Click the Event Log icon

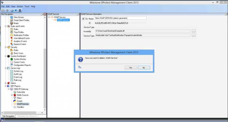click(x=12, y=77)
